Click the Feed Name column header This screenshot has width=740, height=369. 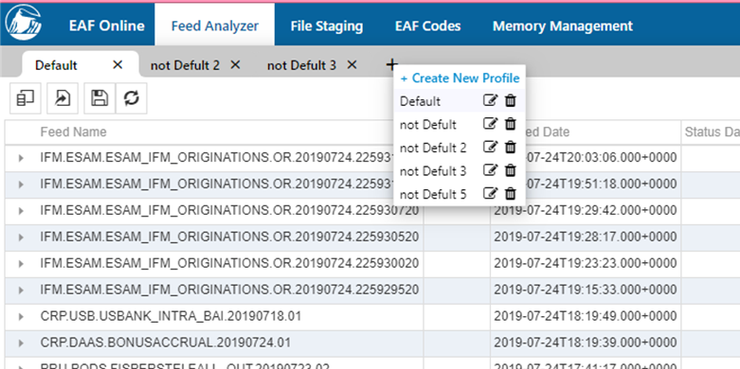(x=73, y=132)
